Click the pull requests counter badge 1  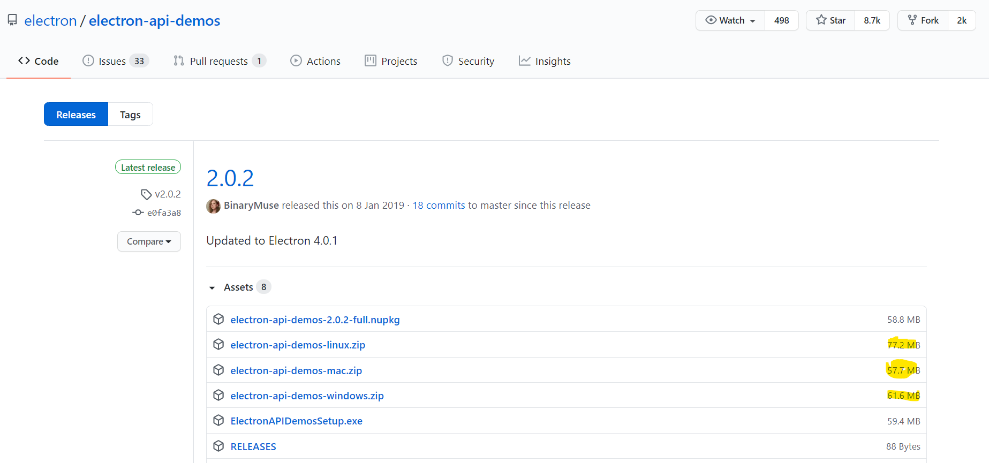(x=259, y=61)
